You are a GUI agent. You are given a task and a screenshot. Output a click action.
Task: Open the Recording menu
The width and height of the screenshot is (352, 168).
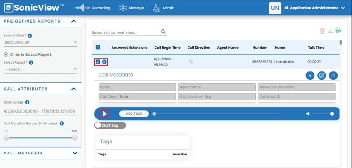coord(93,8)
